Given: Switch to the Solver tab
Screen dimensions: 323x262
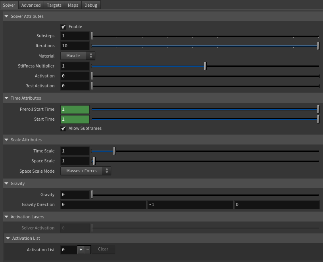Looking at the screenshot, I should click(9, 5).
